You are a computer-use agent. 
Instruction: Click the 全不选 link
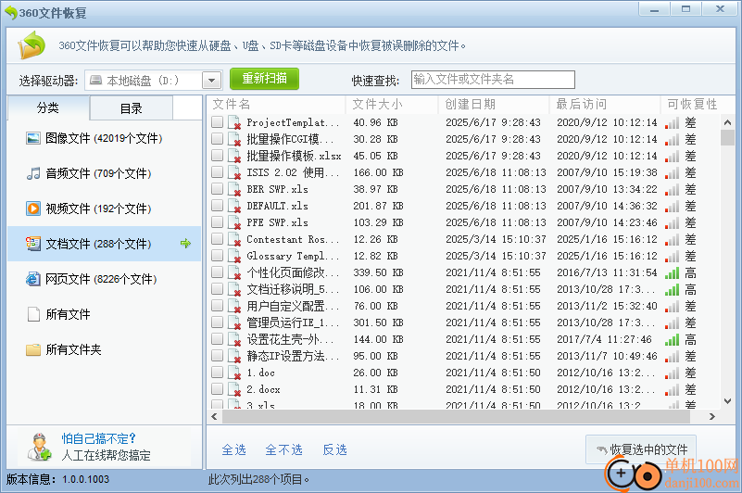point(284,449)
